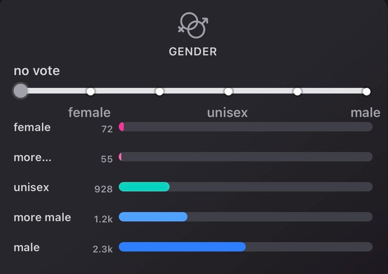Choose the female point on slider
The image size is (388, 274).
[91, 91]
